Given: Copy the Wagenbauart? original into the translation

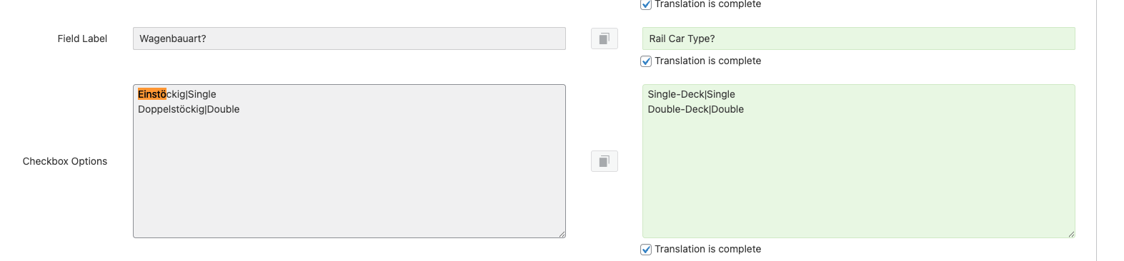Looking at the screenshot, I should coord(604,39).
